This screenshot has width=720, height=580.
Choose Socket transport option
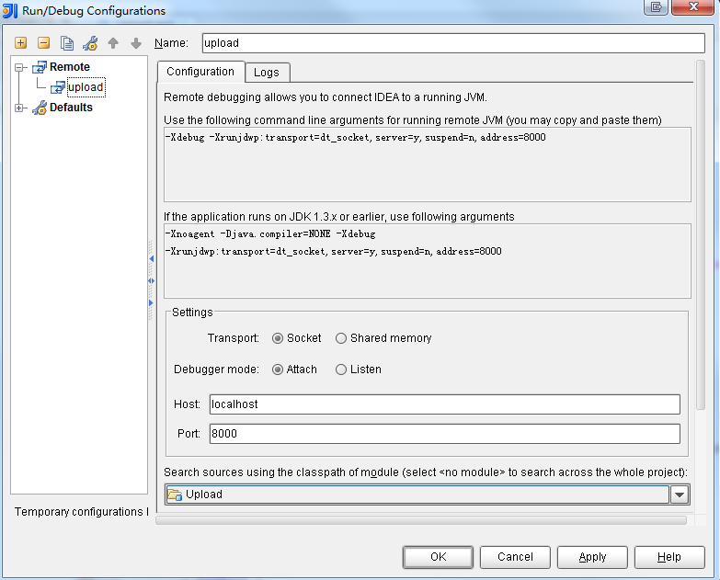coord(297,338)
